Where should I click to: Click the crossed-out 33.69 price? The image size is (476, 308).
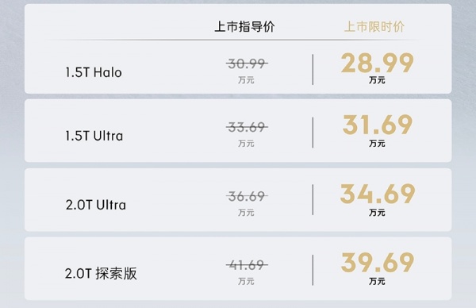click(247, 127)
